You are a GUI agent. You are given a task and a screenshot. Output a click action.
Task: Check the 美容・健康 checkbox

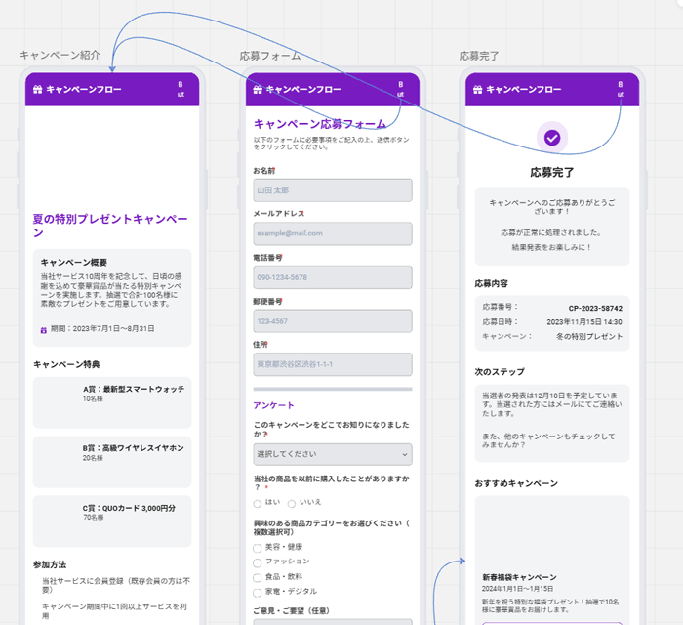pos(258,548)
